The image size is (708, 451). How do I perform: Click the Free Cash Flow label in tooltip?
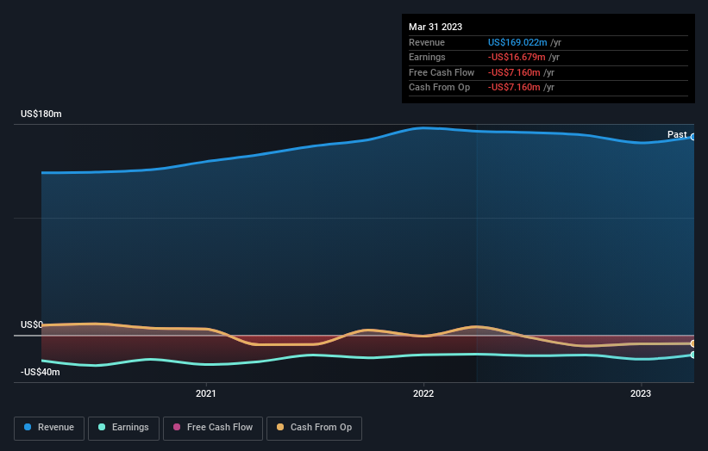(442, 72)
